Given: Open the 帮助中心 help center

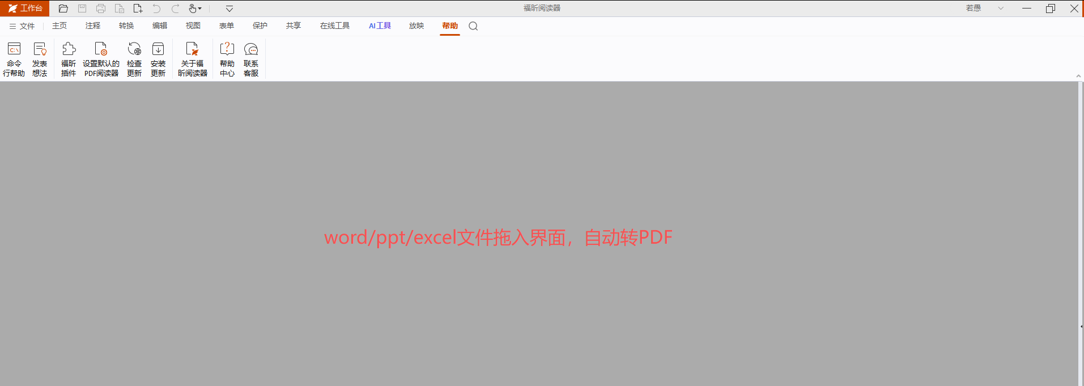Looking at the screenshot, I should pos(227,59).
